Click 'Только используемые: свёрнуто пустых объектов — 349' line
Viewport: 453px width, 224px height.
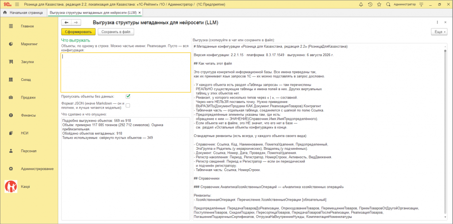point(107,138)
